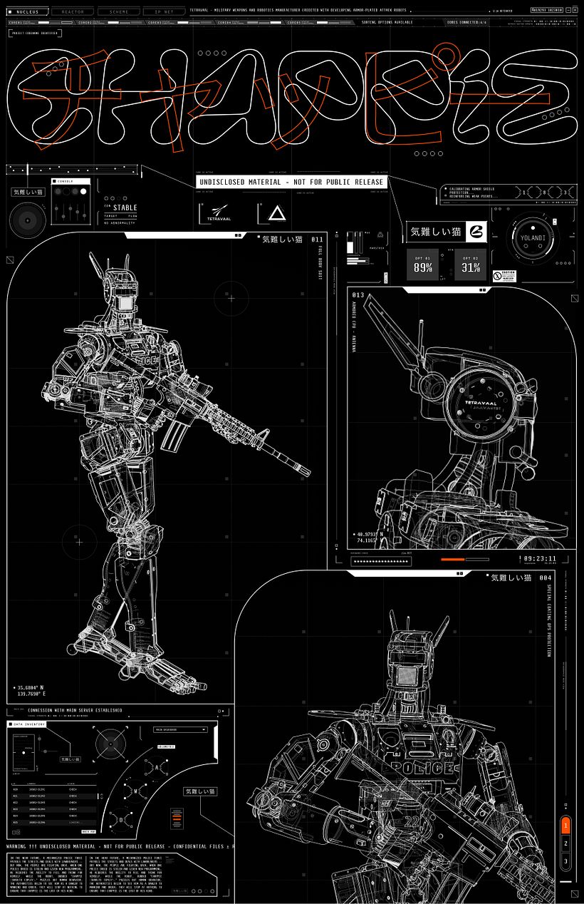This screenshot has height=904, width=584.
Task: Click the UNDISCLOSED MATERIAL banner
Action: click(x=292, y=182)
